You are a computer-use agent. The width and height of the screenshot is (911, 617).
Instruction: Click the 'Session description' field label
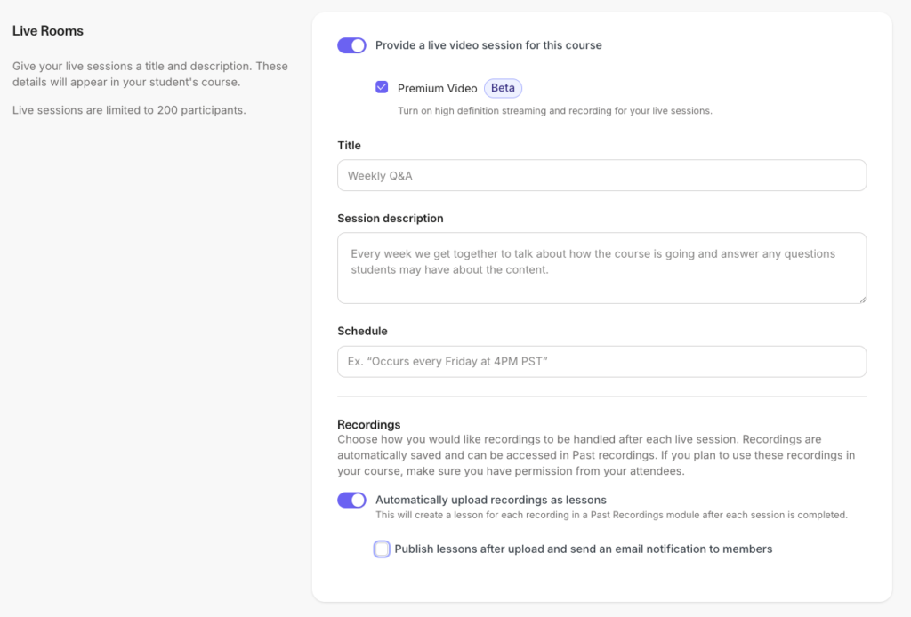click(x=390, y=218)
